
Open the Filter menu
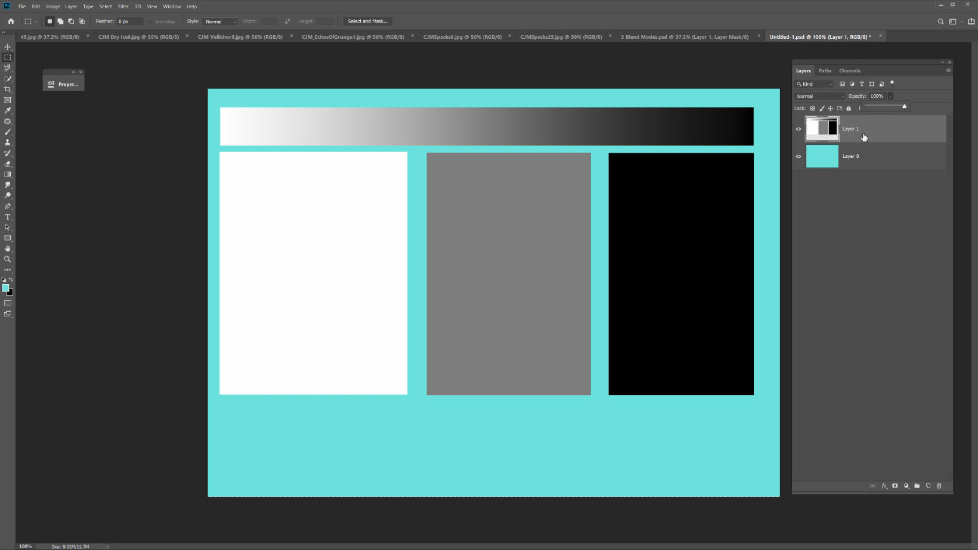pyautogui.click(x=123, y=7)
